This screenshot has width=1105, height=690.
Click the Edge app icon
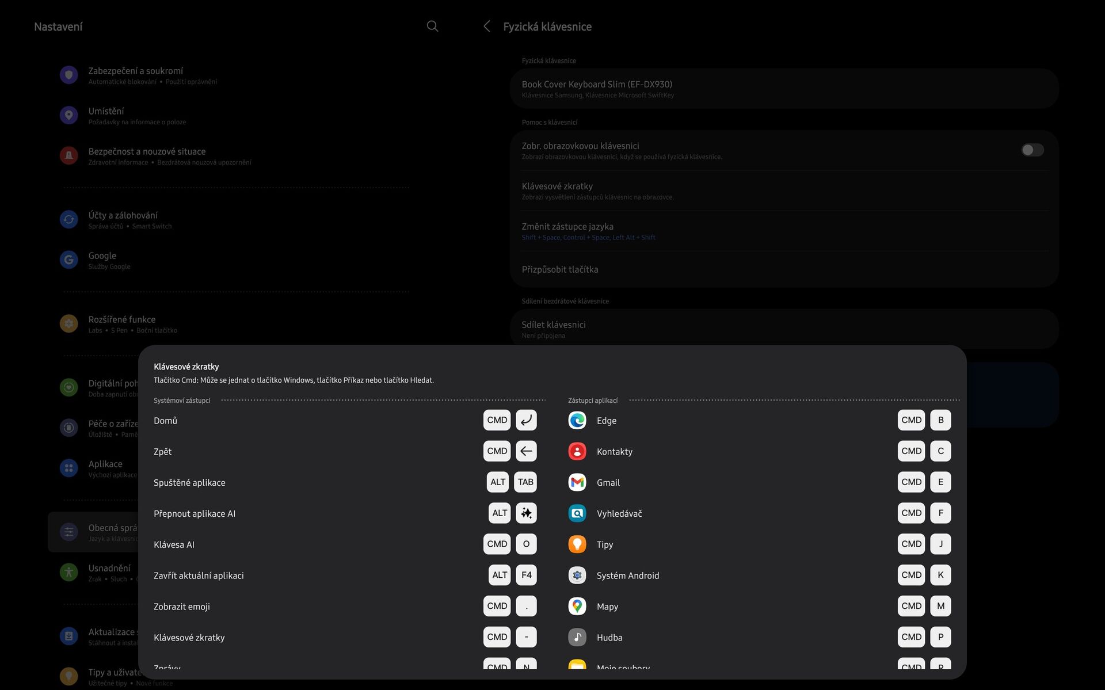[577, 421]
